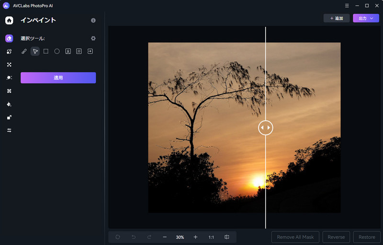This screenshot has height=245, width=383.
Task: Grab the before/after comparison slider handle
Action: [266, 128]
